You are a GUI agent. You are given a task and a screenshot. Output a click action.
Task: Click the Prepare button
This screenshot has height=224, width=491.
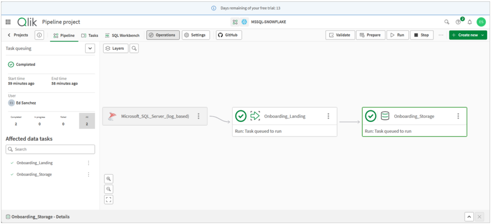[371, 35]
